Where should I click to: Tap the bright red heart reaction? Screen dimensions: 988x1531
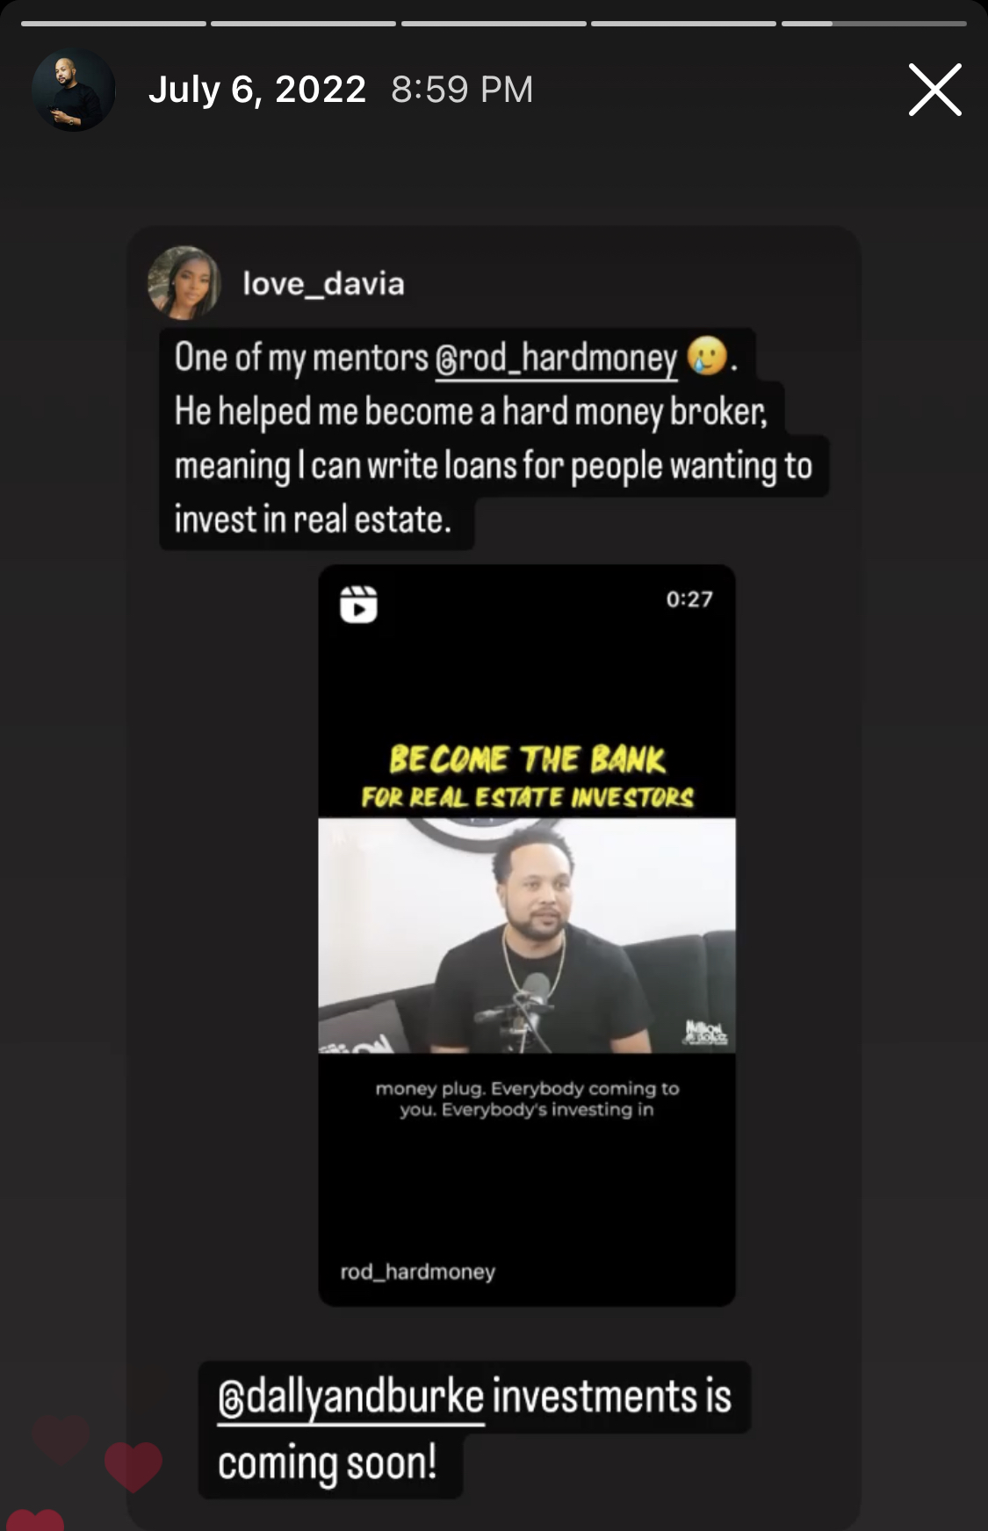point(133,1467)
